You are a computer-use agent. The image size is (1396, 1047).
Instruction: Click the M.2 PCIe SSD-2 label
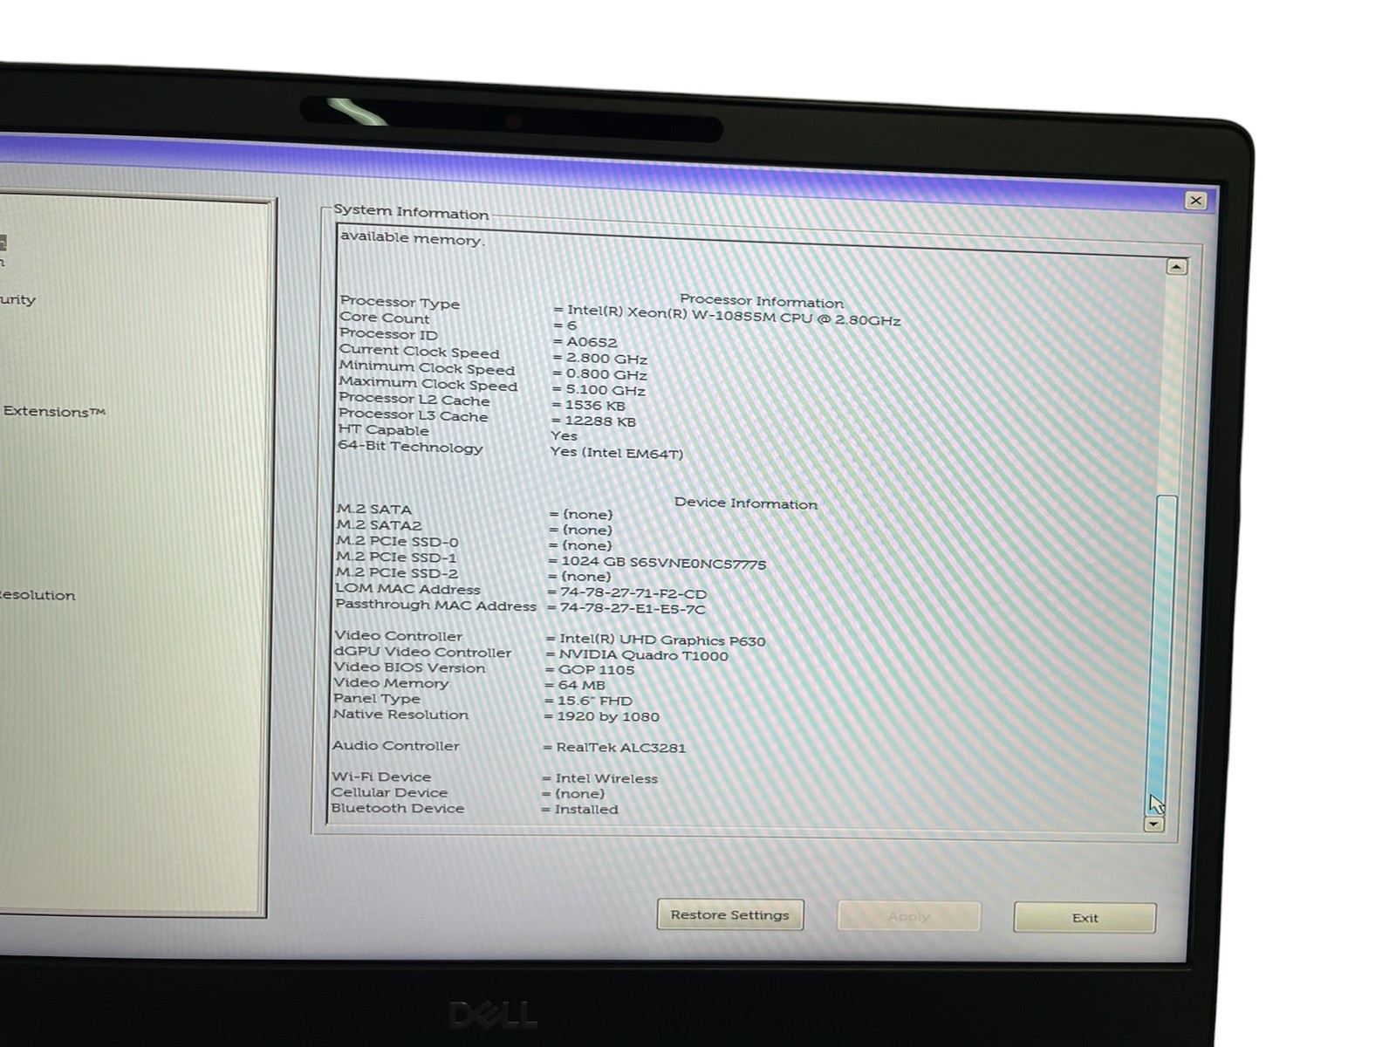click(x=396, y=572)
